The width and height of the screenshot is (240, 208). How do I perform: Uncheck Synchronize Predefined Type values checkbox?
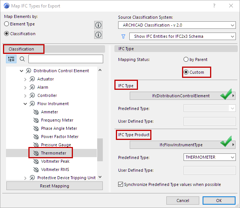120,184
